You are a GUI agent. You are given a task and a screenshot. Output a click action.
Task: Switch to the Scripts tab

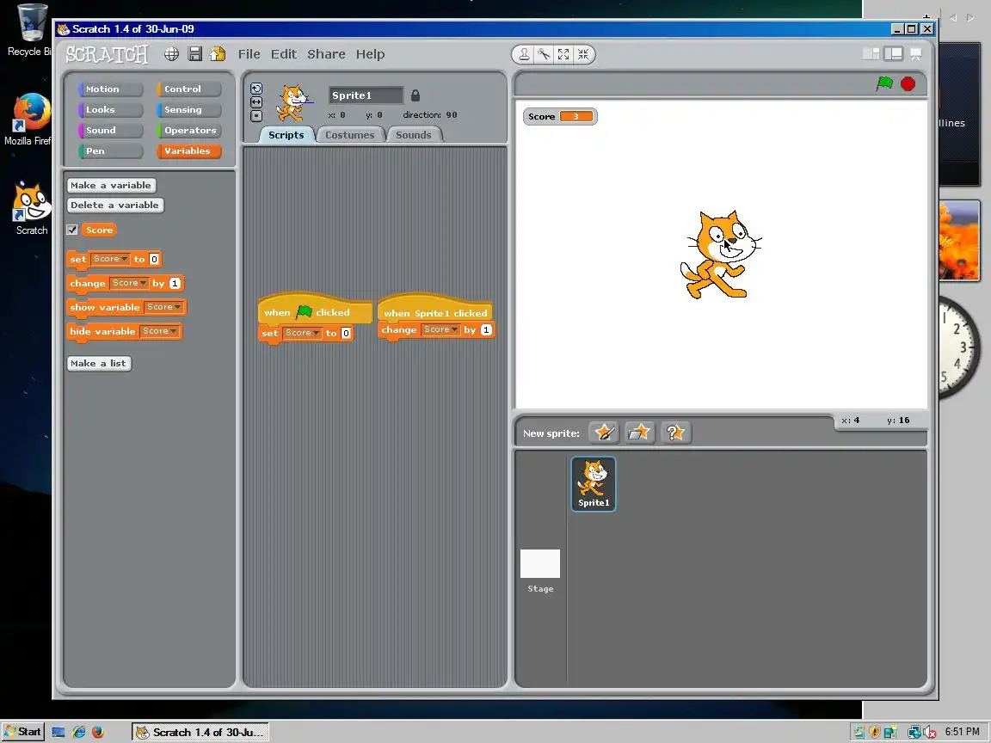pos(286,134)
